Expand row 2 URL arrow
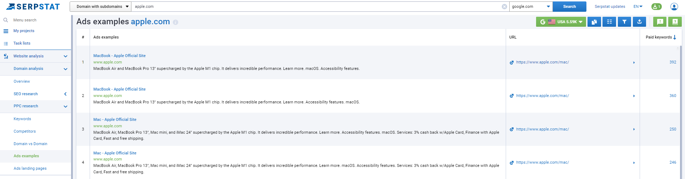 (x=634, y=96)
